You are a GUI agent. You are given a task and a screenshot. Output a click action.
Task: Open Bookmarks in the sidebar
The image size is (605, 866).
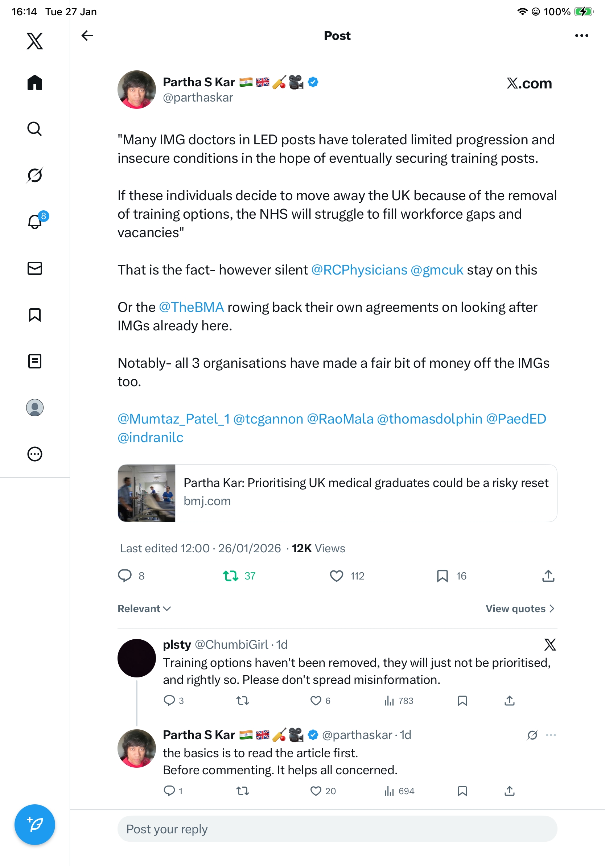click(x=35, y=315)
